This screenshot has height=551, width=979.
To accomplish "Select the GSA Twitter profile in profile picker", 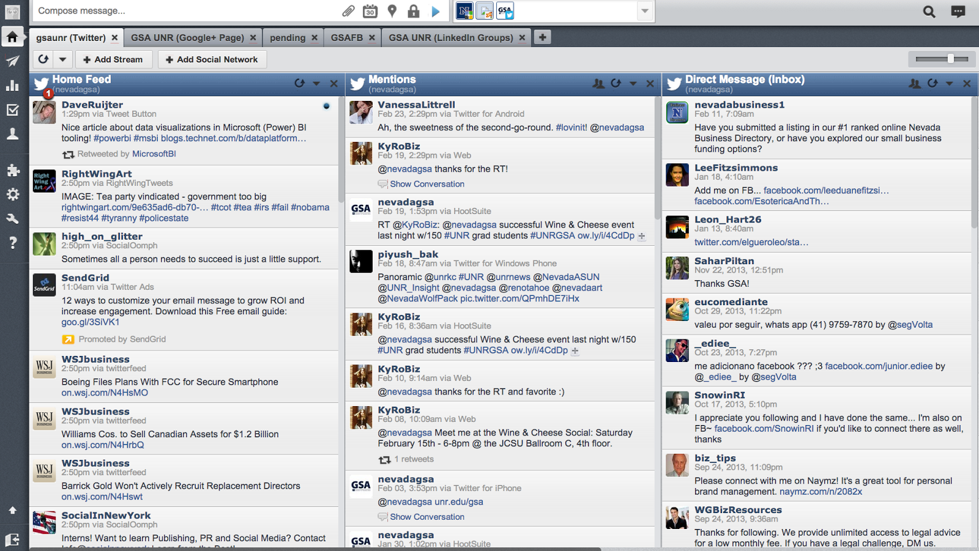I will [505, 11].
